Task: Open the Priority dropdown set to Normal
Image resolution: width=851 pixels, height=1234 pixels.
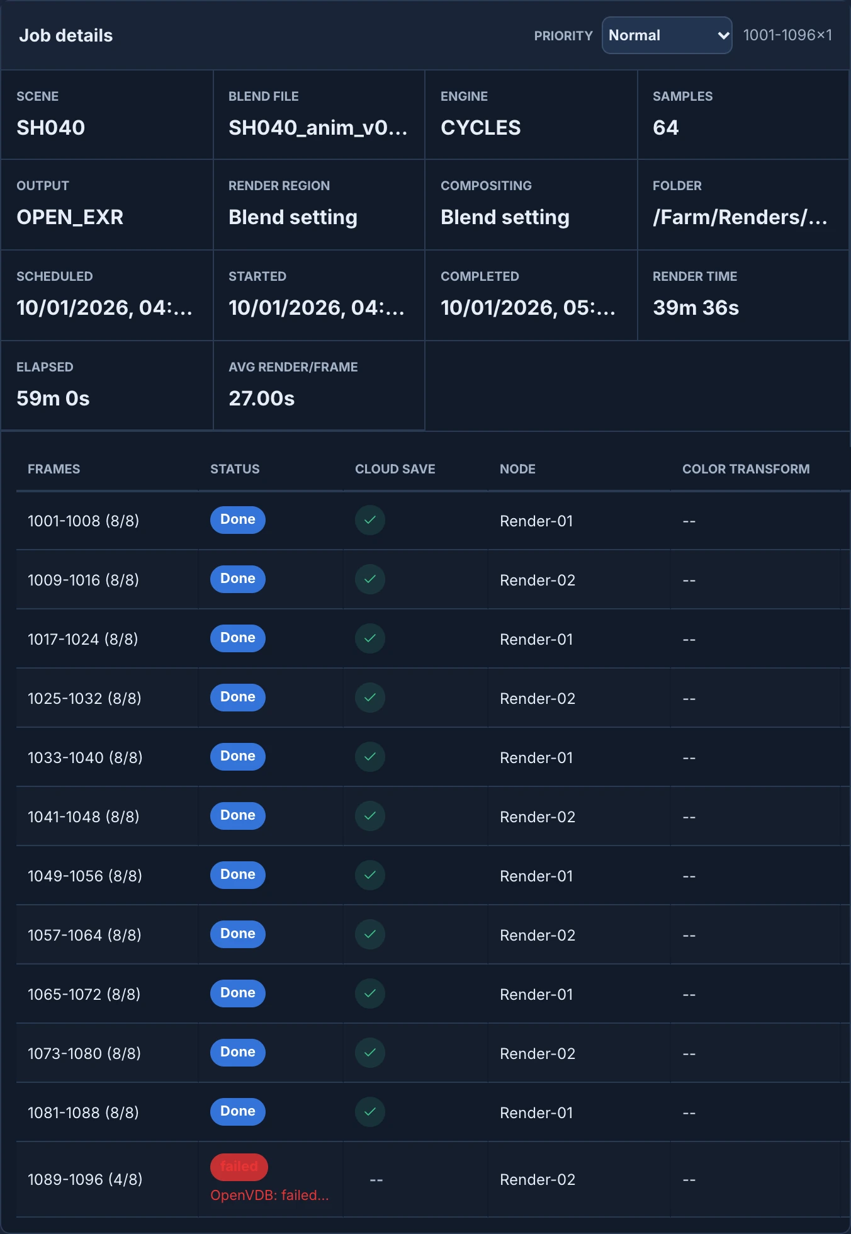Action: point(667,35)
